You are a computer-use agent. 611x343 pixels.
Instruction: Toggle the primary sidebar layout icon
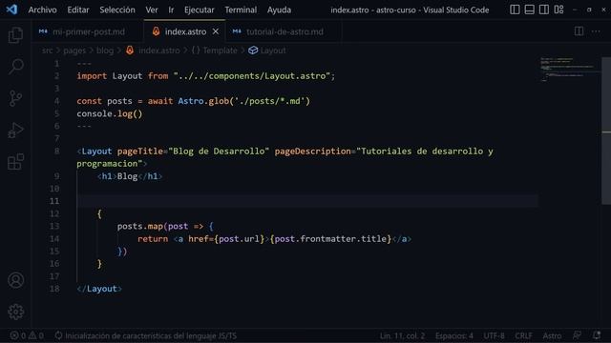(x=515, y=10)
